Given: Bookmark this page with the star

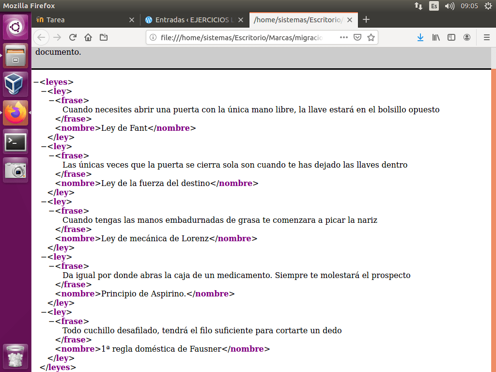Looking at the screenshot, I should (x=371, y=37).
